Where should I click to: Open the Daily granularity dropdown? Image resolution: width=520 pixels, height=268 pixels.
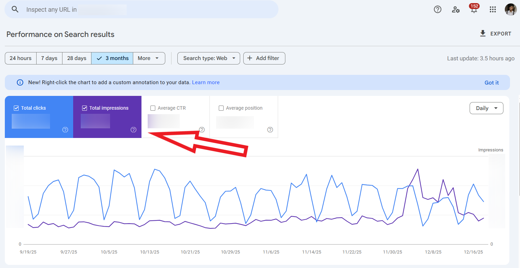click(486, 108)
